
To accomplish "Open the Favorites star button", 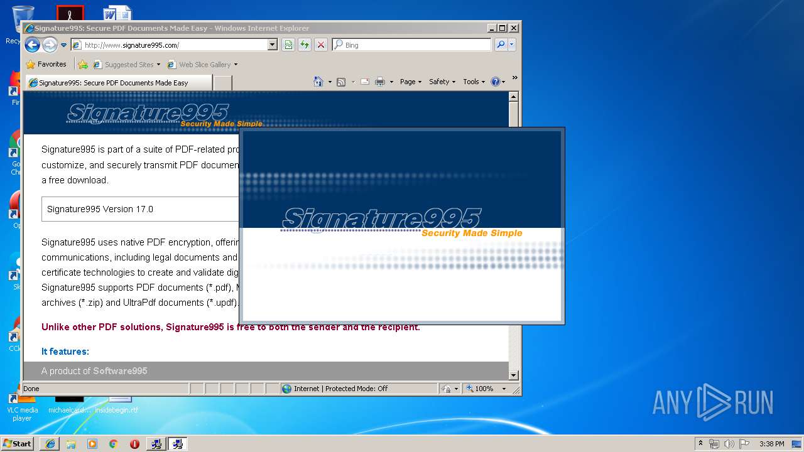I will click(x=46, y=64).
